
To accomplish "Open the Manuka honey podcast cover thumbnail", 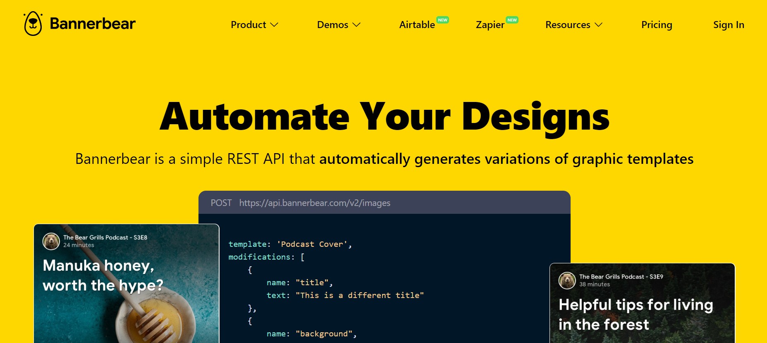I will pyautogui.click(x=127, y=284).
